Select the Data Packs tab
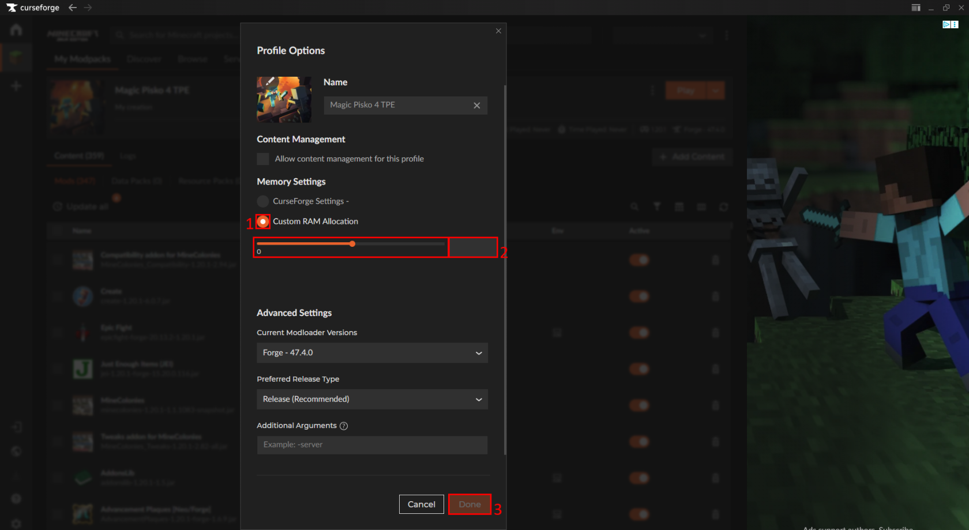969x530 pixels. click(x=136, y=181)
